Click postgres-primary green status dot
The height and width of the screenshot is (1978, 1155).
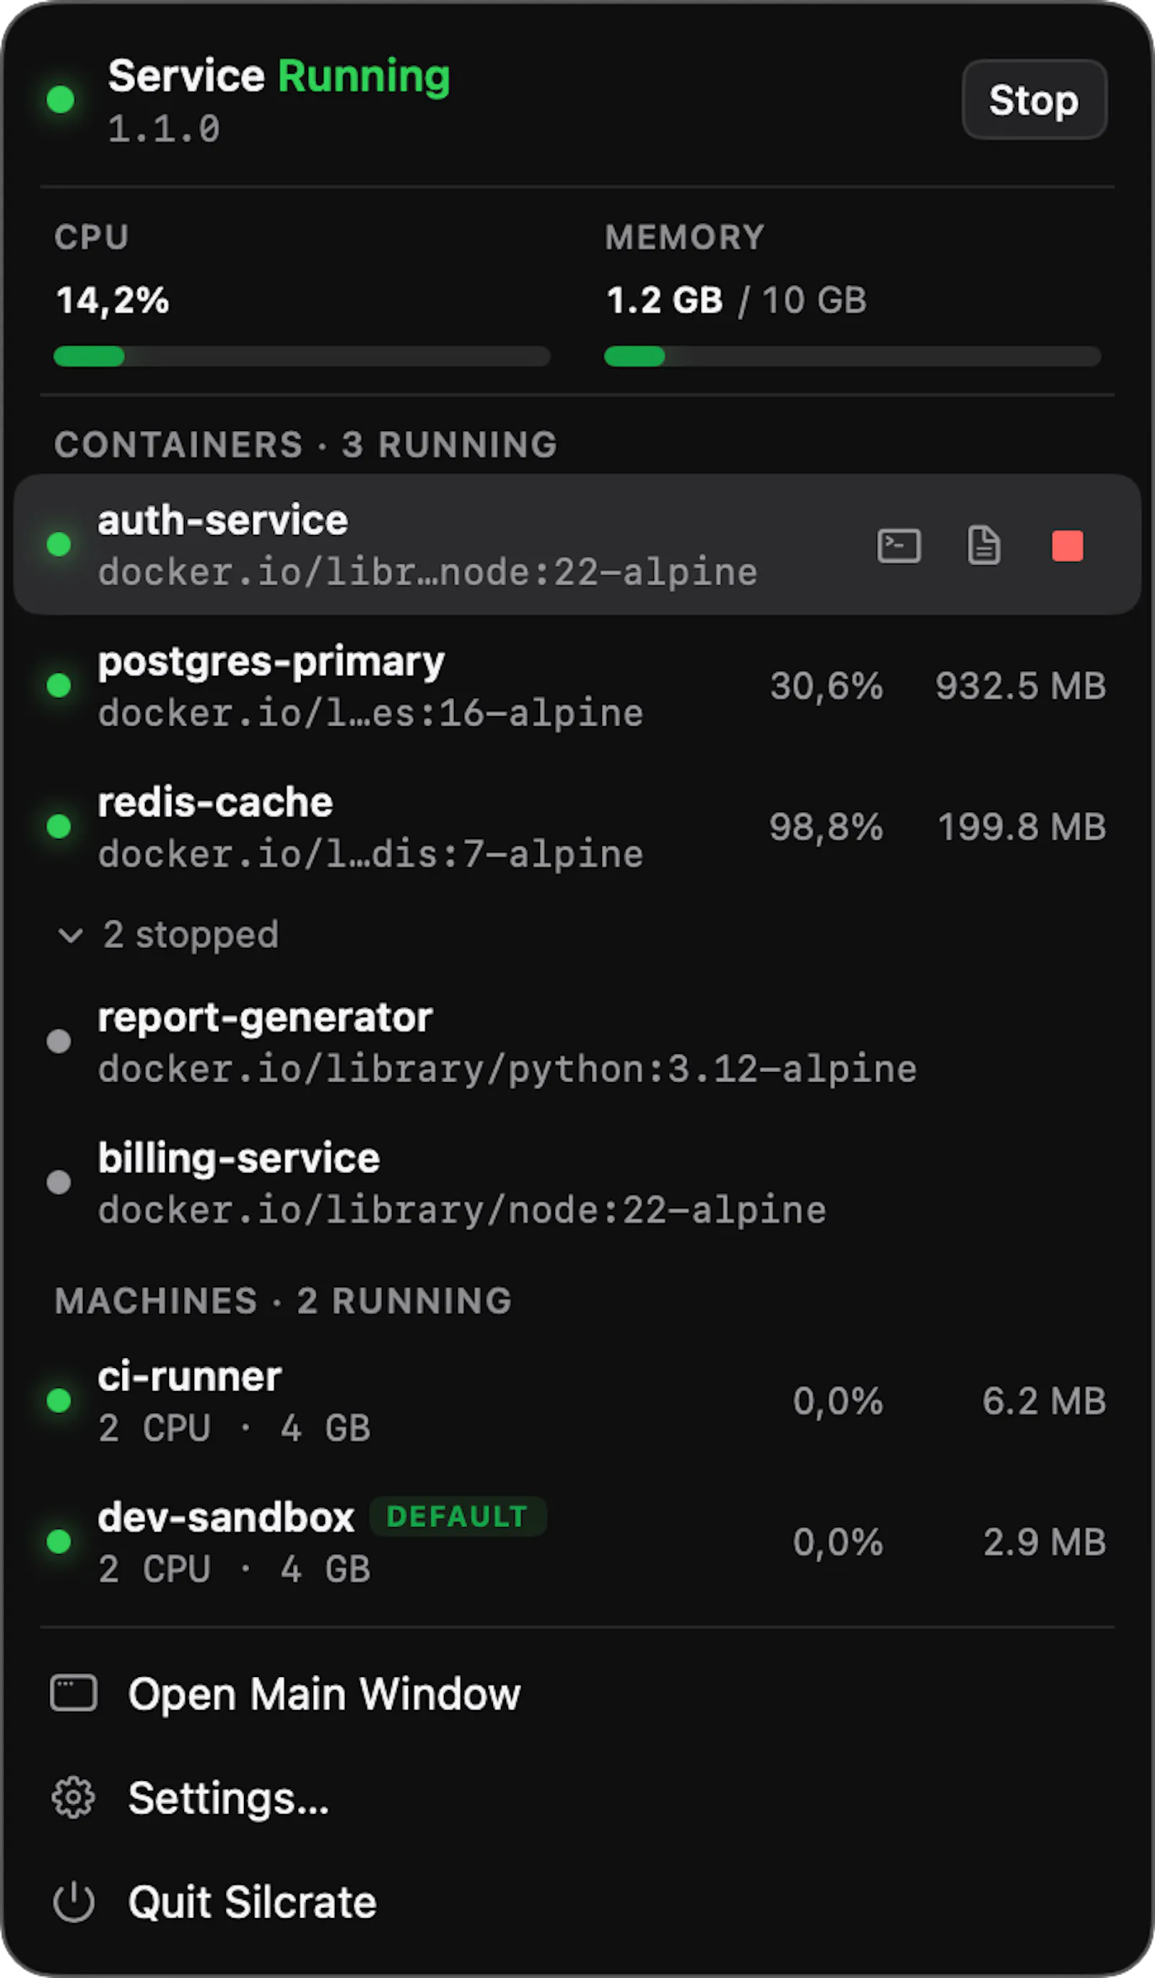click(59, 685)
